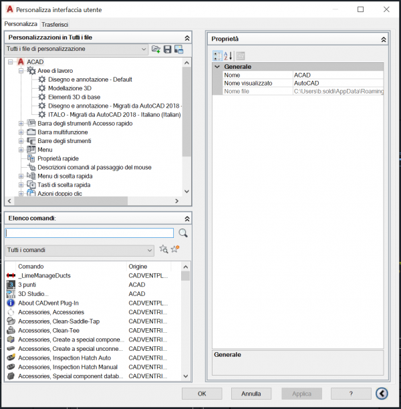Select Descrizioni comandi al passaggio del mouse

pyautogui.click(x=94, y=167)
